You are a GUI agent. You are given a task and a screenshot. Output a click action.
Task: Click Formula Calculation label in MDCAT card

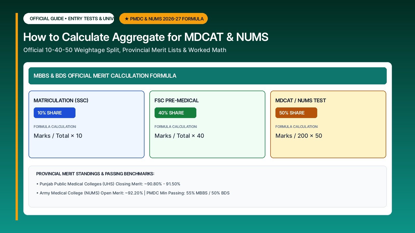pos(297,127)
